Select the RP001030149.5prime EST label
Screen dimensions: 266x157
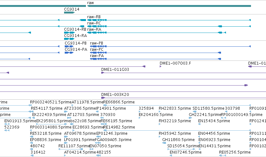[242, 115]
